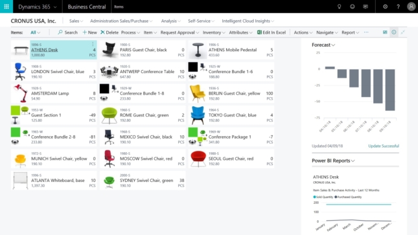Expand the Process dropdown

click(x=130, y=32)
